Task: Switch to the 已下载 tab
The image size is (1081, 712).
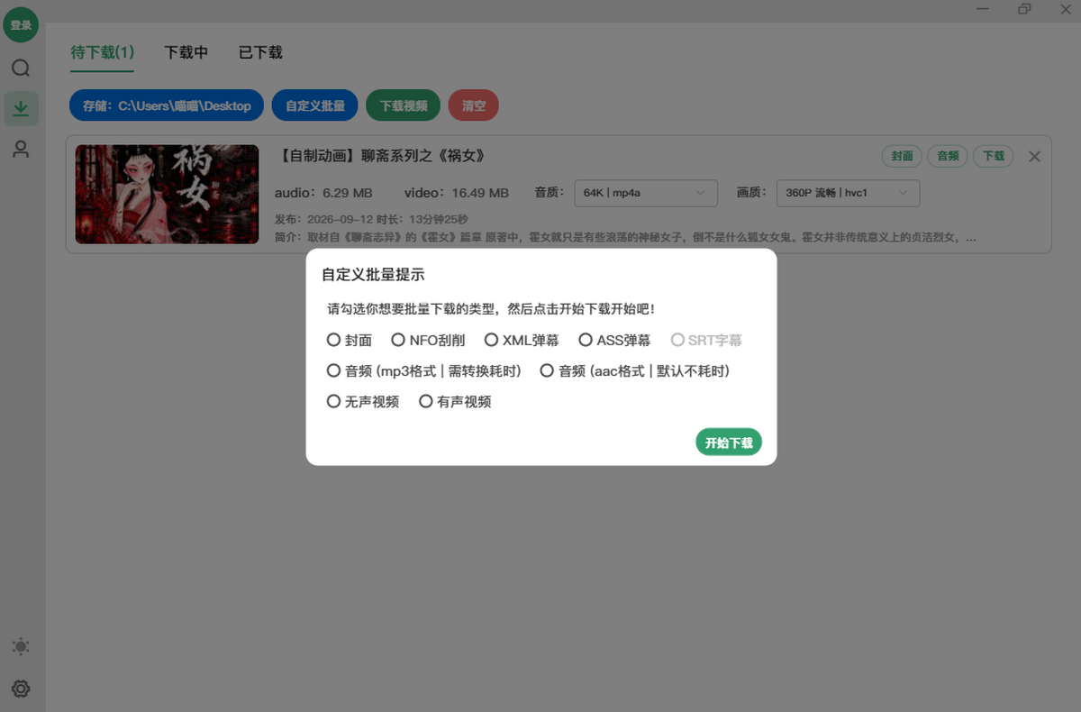Action: pyautogui.click(x=260, y=52)
